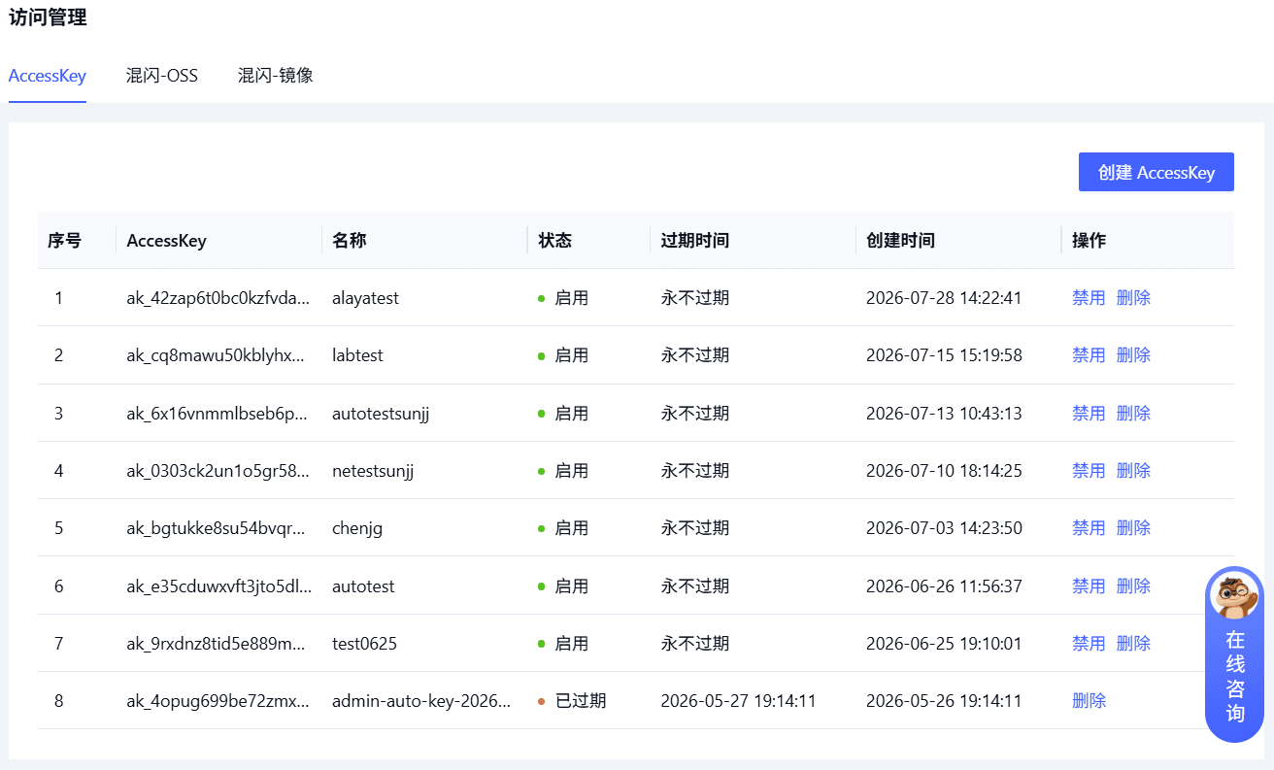
Task: Click the 过期时间 column header
Action: tap(695, 241)
